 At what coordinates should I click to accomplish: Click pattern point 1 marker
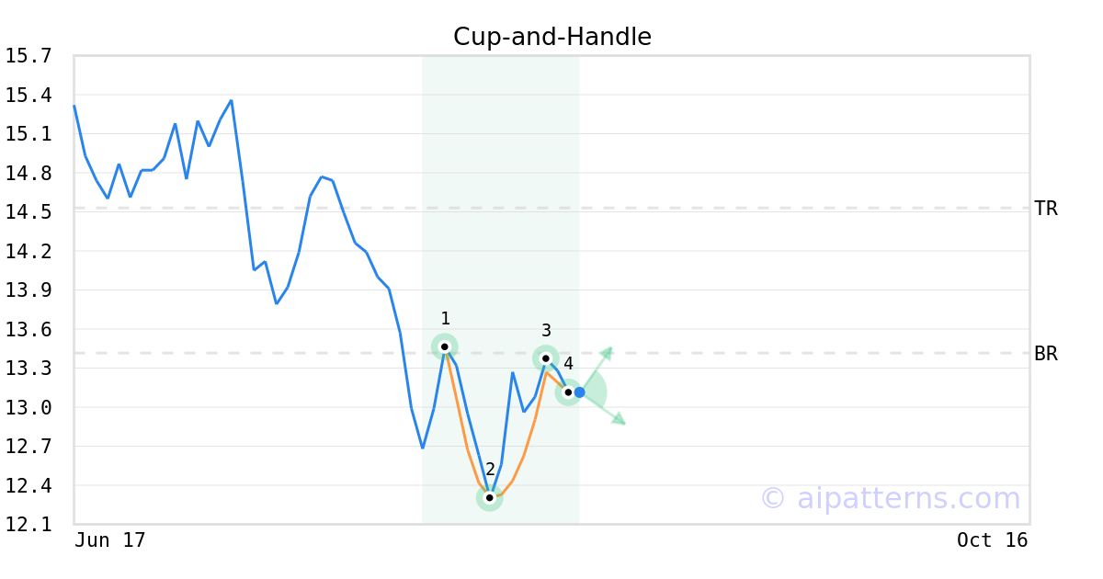pyautogui.click(x=445, y=346)
